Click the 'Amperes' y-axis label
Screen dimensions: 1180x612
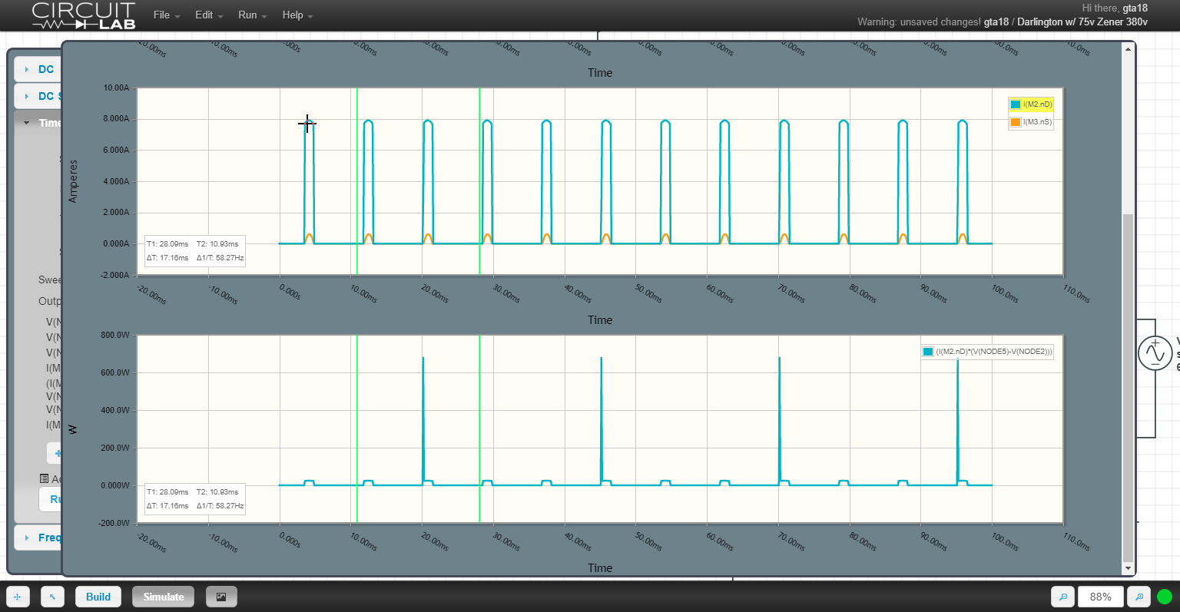click(74, 181)
